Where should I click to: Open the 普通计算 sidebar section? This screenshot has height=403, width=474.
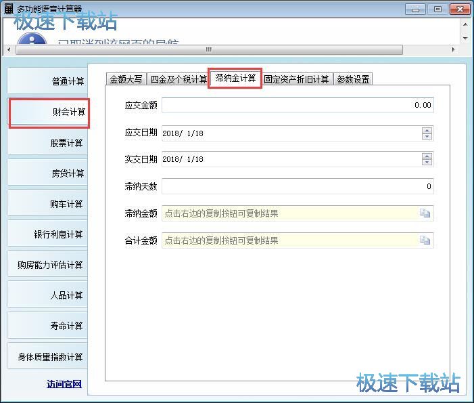(47, 81)
